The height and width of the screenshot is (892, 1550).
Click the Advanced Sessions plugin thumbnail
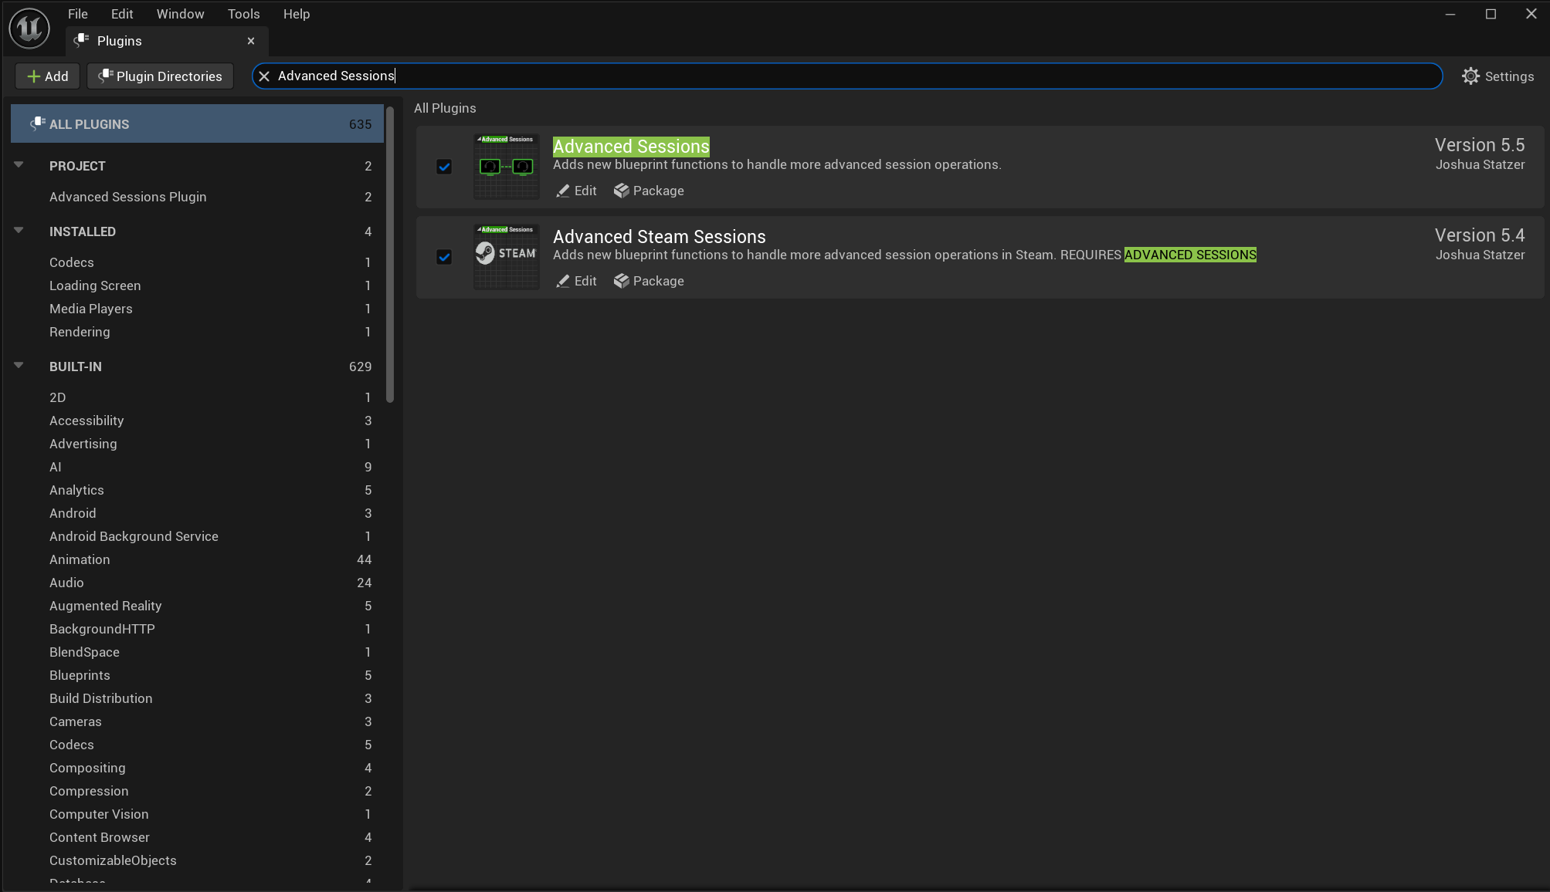pyautogui.click(x=507, y=167)
